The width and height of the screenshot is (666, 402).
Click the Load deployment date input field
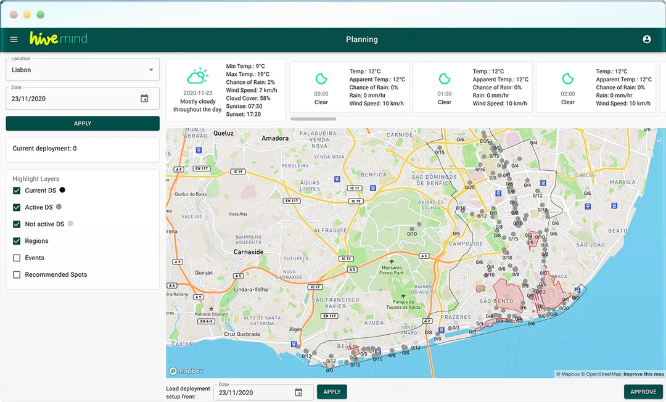pos(263,392)
